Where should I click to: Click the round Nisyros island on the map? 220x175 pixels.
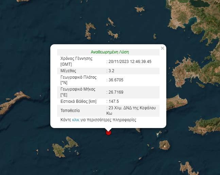point(164,145)
